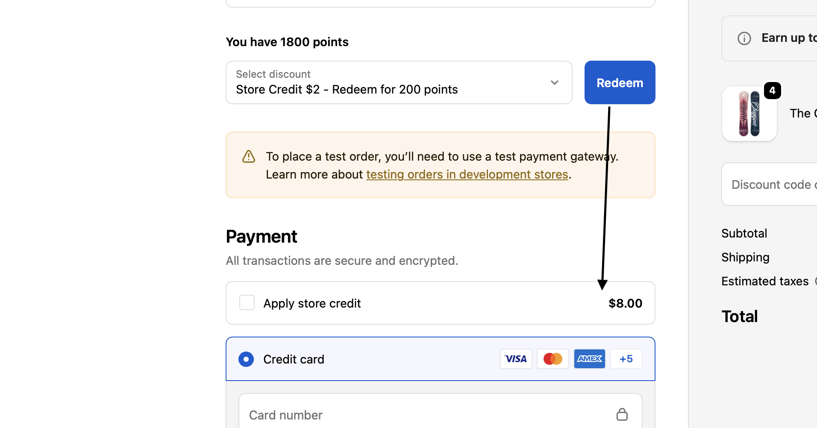Focus the Card number input field
The height and width of the screenshot is (428, 817).
point(427,415)
